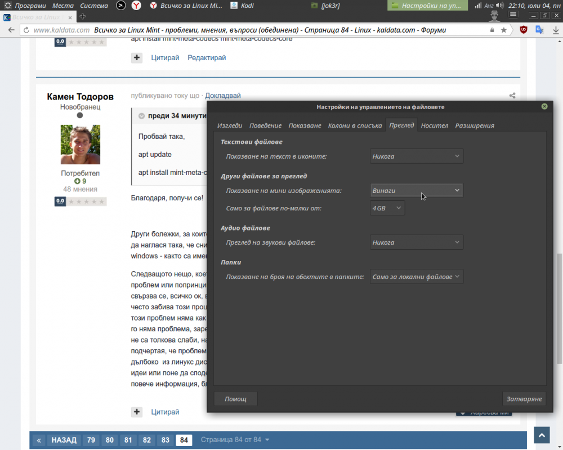Bookmark the page with star icon
This screenshot has height=450, width=563.
[x=504, y=30]
